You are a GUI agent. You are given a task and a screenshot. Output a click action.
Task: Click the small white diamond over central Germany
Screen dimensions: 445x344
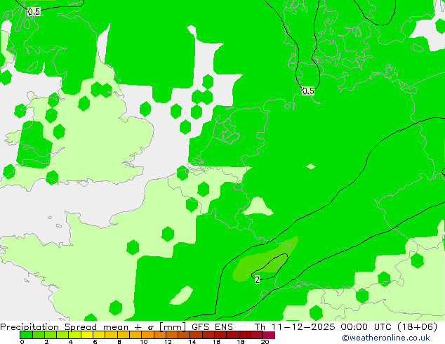[x=311, y=166]
